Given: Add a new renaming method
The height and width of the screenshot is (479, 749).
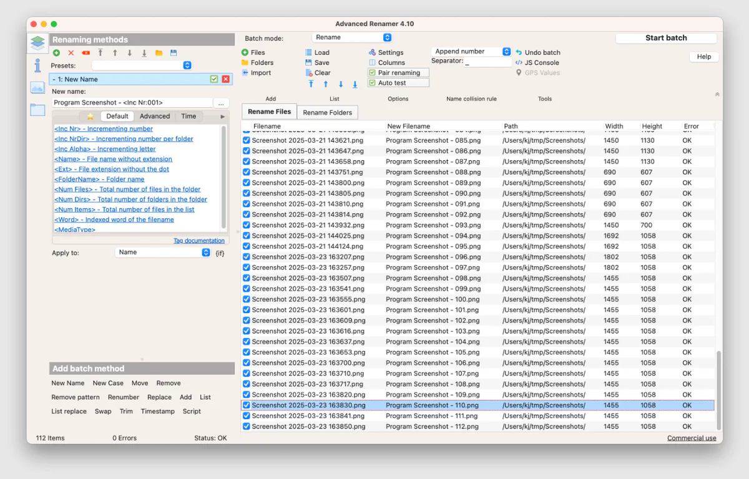Looking at the screenshot, I should click(x=57, y=53).
